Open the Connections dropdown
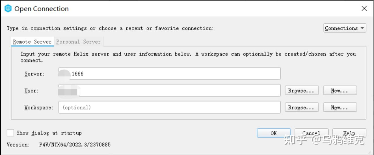 (x=345, y=28)
